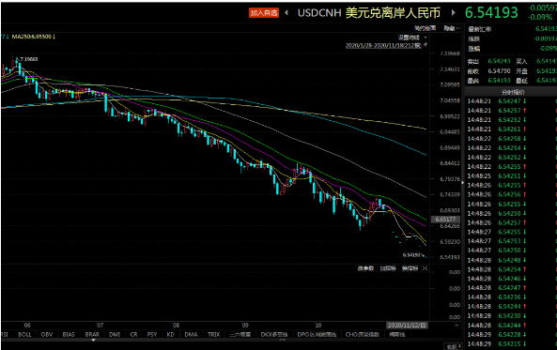The image size is (557, 350).
Task: Click the small triangle marker under BRAR
Action: (x=93, y=340)
